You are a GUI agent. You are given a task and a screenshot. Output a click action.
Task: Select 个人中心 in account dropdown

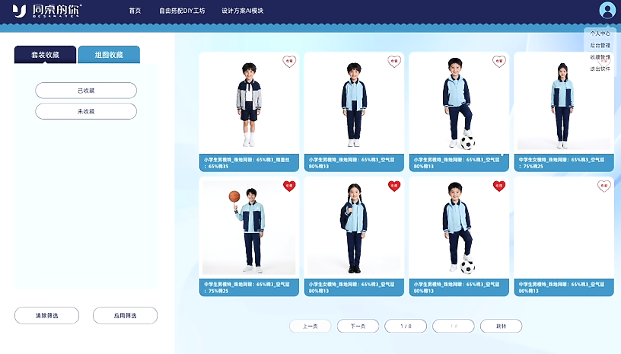click(x=600, y=33)
